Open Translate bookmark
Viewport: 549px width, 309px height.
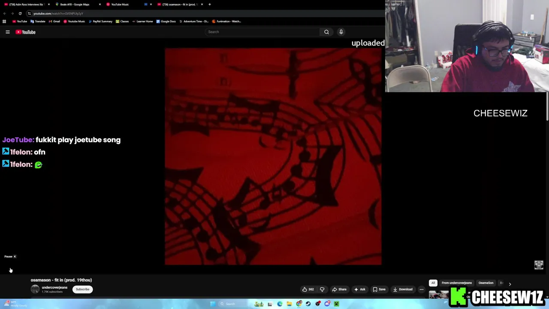38,21
